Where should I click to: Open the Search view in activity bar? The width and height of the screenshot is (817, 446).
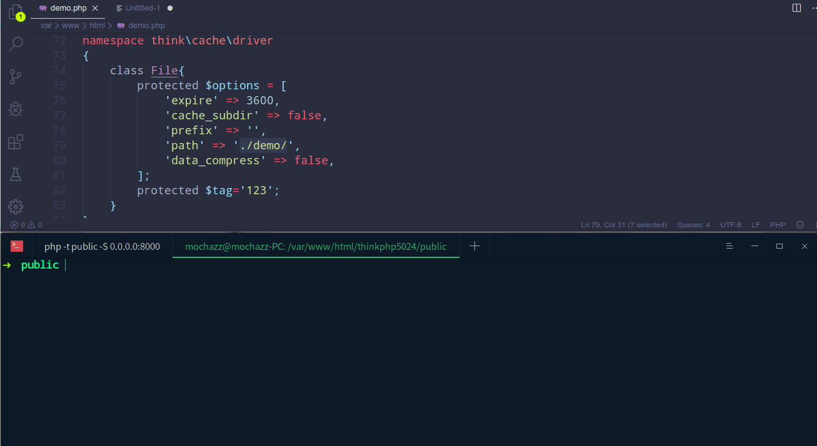(x=16, y=44)
